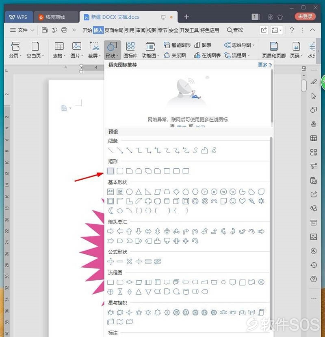Open the WPS home tab
The width and height of the screenshot is (325, 337).
[19, 17]
